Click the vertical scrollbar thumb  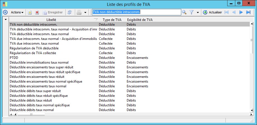[x=252, y=40]
